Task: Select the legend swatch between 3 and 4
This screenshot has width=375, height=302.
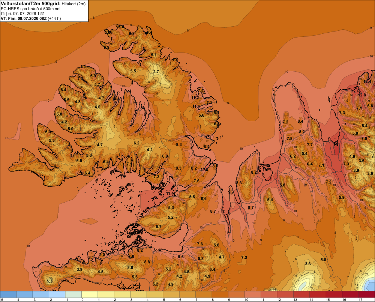Action: coord(138,294)
